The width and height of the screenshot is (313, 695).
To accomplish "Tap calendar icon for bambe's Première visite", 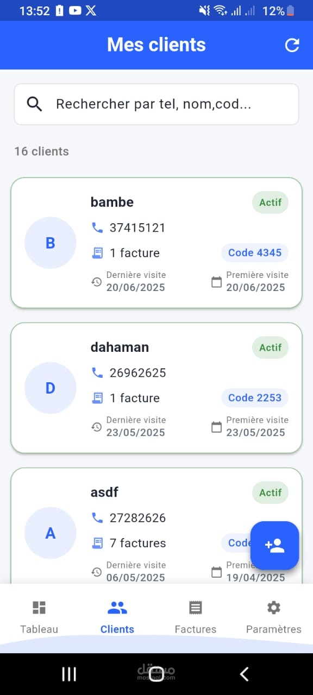I will (216, 282).
